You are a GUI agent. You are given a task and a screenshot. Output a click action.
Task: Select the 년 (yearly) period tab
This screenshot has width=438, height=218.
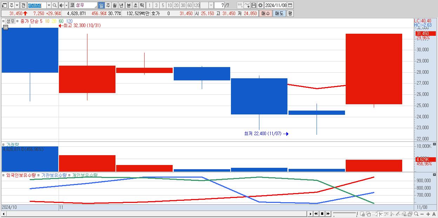pos(121,5)
